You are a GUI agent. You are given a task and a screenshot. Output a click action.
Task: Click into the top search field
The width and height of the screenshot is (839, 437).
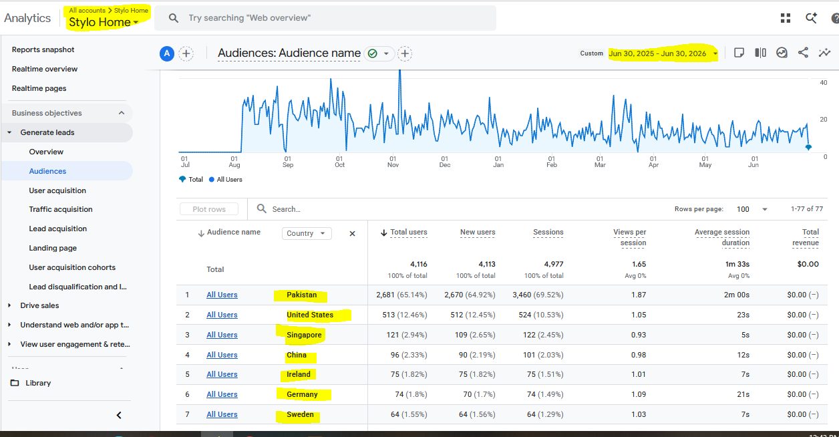(325, 18)
